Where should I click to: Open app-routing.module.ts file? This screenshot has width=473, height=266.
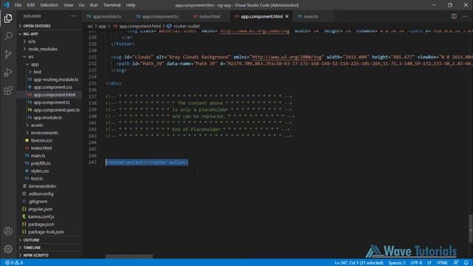(x=56, y=79)
